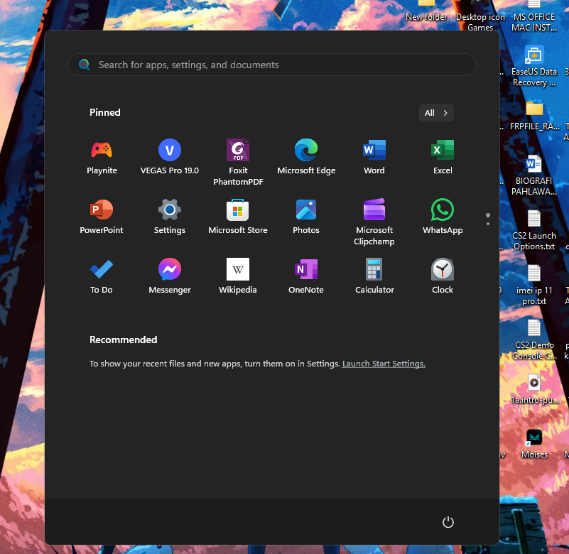The width and height of the screenshot is (569, 554).
Task: Select EaseUS Data Recovery desktop shortcut
Action: (534, 66)
